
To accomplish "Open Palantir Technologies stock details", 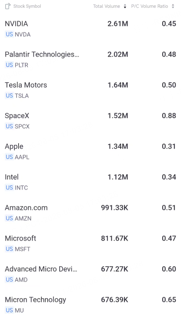I will click(x=90, y=59).
